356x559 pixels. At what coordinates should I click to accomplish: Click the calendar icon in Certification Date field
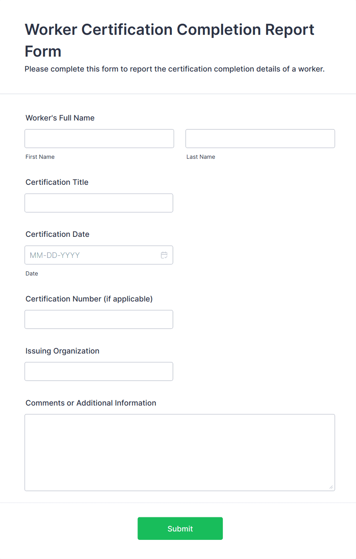pos(164,255)
